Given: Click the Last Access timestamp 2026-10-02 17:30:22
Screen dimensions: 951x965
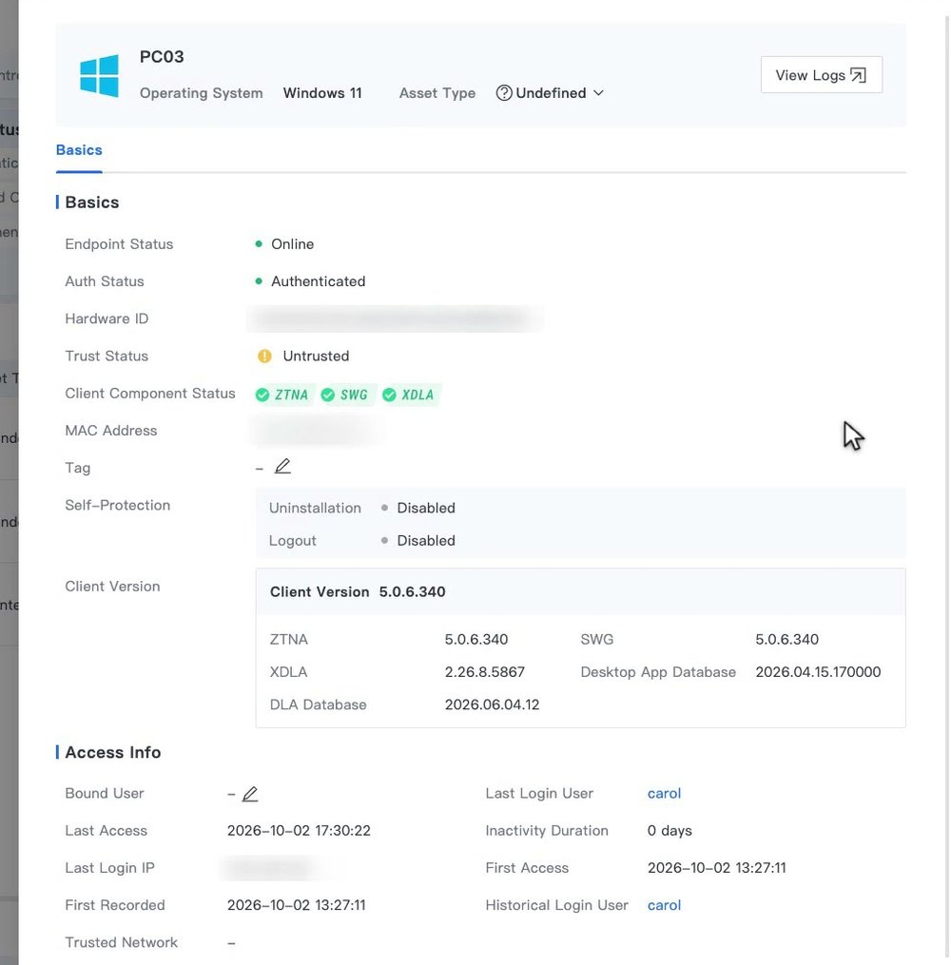Looking at the screenshot, I should pos(299,831).
